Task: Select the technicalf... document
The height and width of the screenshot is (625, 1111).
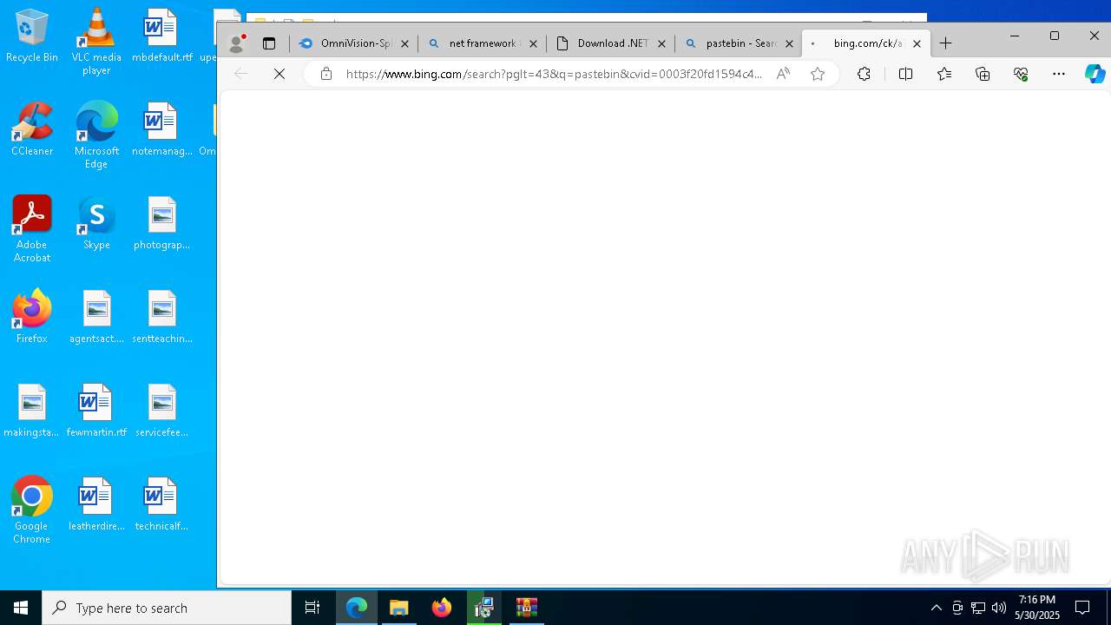Action: pyautogui.click(x=161, y=504)
